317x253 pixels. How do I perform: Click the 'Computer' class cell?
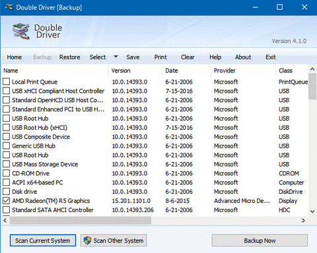(x=291, y=183)
